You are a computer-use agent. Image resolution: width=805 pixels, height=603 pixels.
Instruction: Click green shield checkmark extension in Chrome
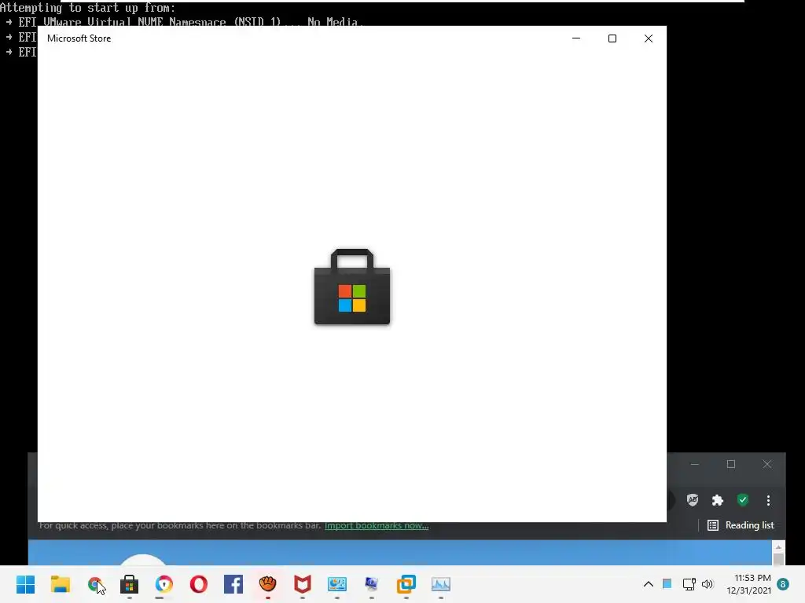(x=742, y=500)
